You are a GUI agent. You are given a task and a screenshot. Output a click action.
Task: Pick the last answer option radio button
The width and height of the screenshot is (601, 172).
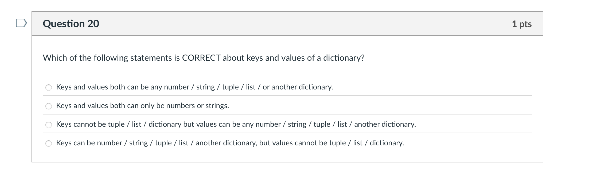coord(49,143)
